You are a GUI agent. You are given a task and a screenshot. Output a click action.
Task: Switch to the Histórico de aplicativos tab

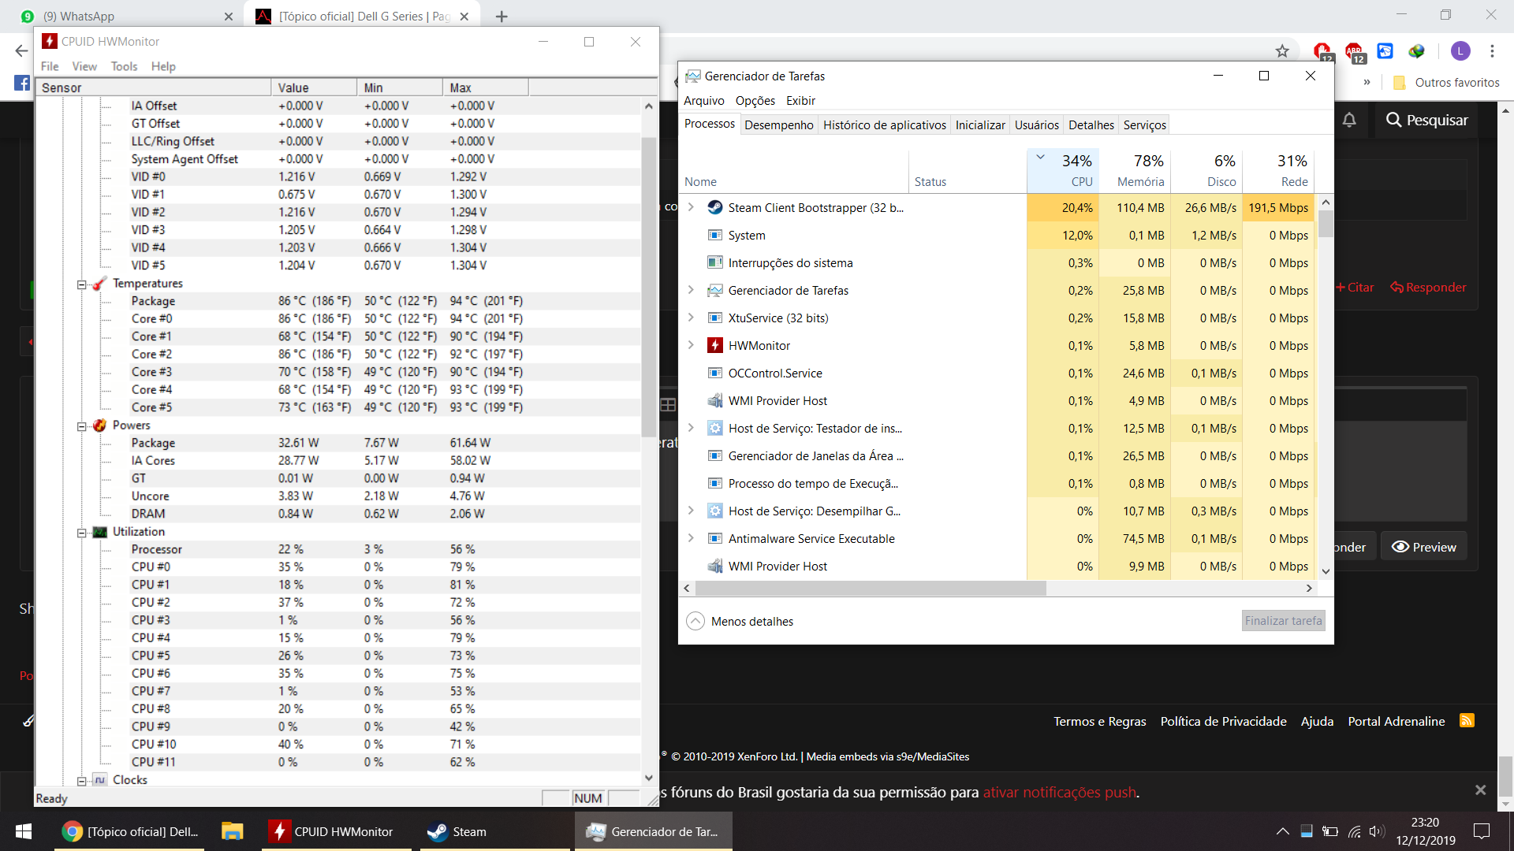[x=884, y=124]
